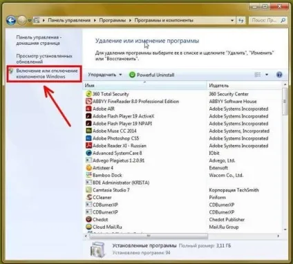Click the refresh button beside address bar
The height and width of the screenshot is (264, 293).
[x=241, y=21]
